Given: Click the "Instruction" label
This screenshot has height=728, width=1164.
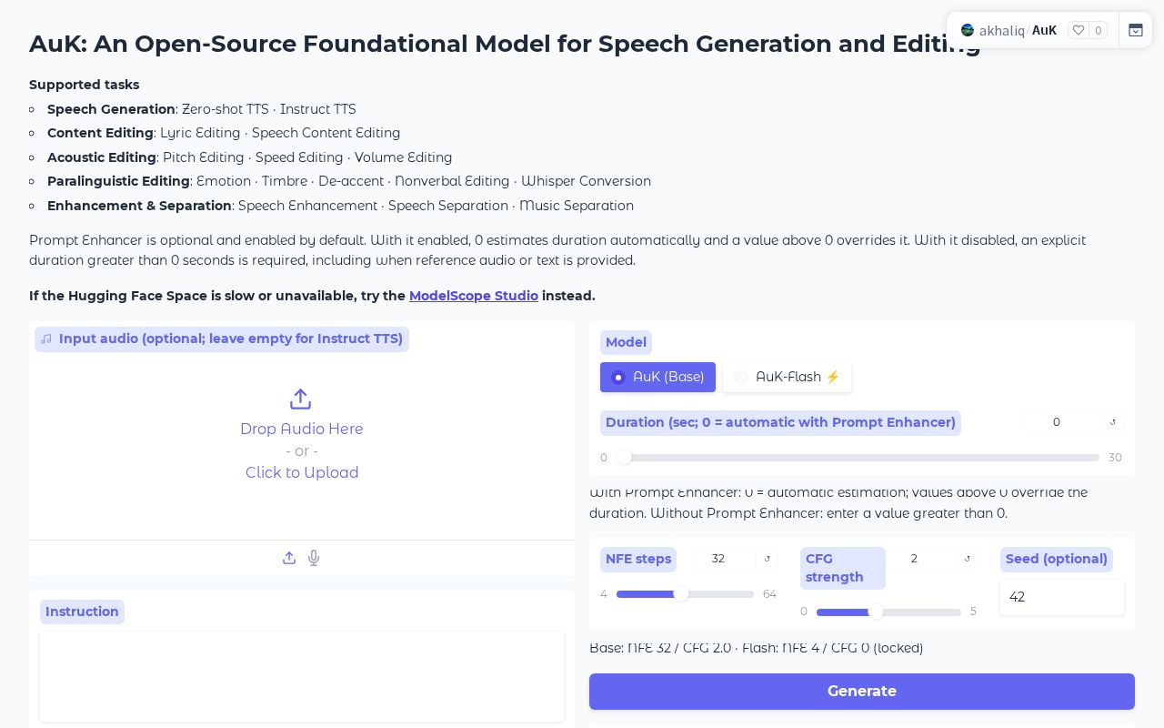Looking at the screenshot, I should point(82,612).
